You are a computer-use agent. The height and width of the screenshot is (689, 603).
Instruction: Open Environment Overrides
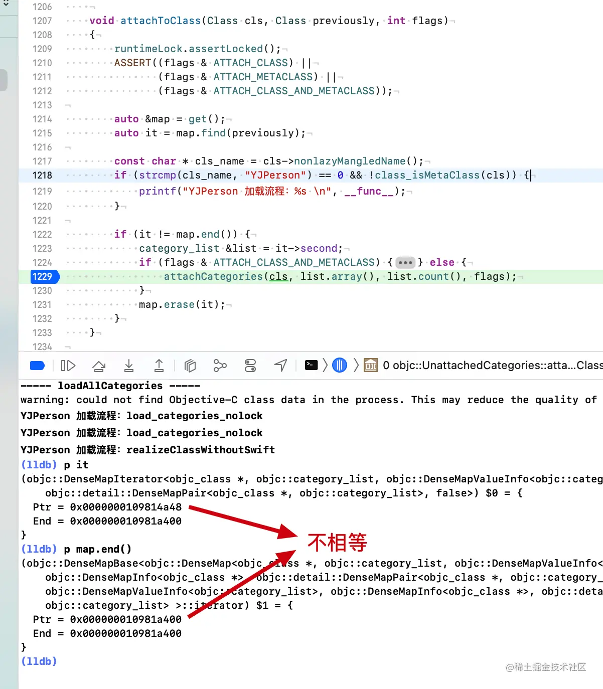[250, 366]
